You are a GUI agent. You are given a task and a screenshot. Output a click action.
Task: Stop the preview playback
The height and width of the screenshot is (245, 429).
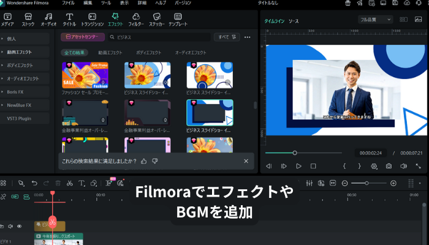coord(313,166)
